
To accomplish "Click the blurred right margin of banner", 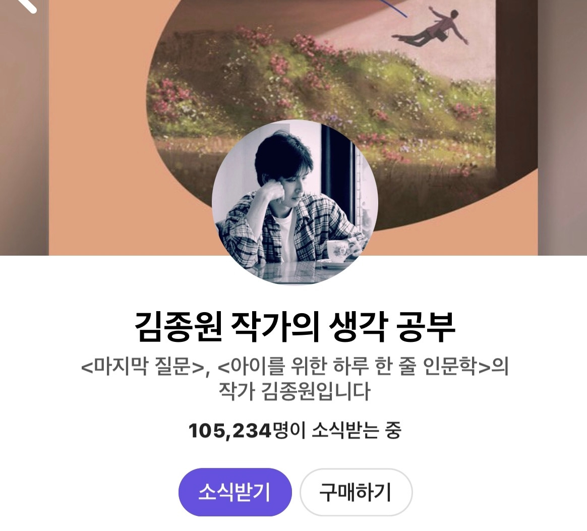I will [x=562, y=127].
